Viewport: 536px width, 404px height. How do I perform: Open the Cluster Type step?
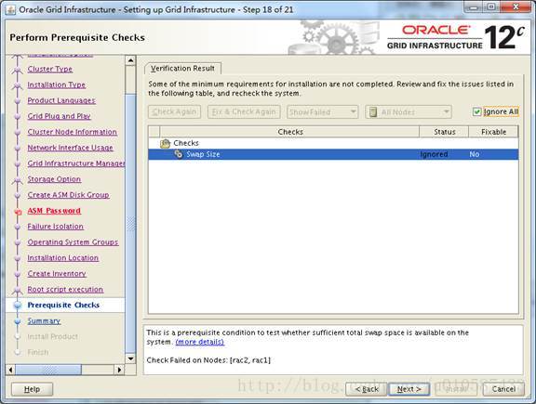coord(50,69)
